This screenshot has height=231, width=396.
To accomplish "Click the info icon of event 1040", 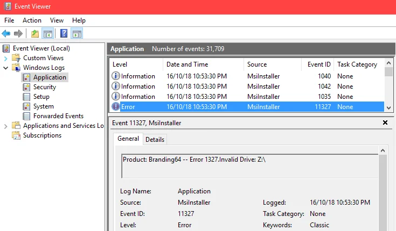I will tap(116, 76).
